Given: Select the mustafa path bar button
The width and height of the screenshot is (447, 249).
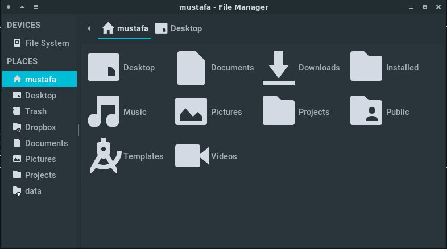Looking at the screenshot, I should coord(125,28).
